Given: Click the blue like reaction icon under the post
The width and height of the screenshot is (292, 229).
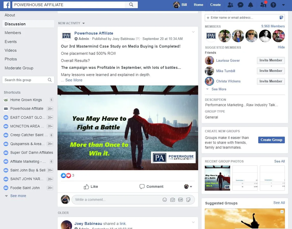Looking at the screenshot, I should coord(63,175).
